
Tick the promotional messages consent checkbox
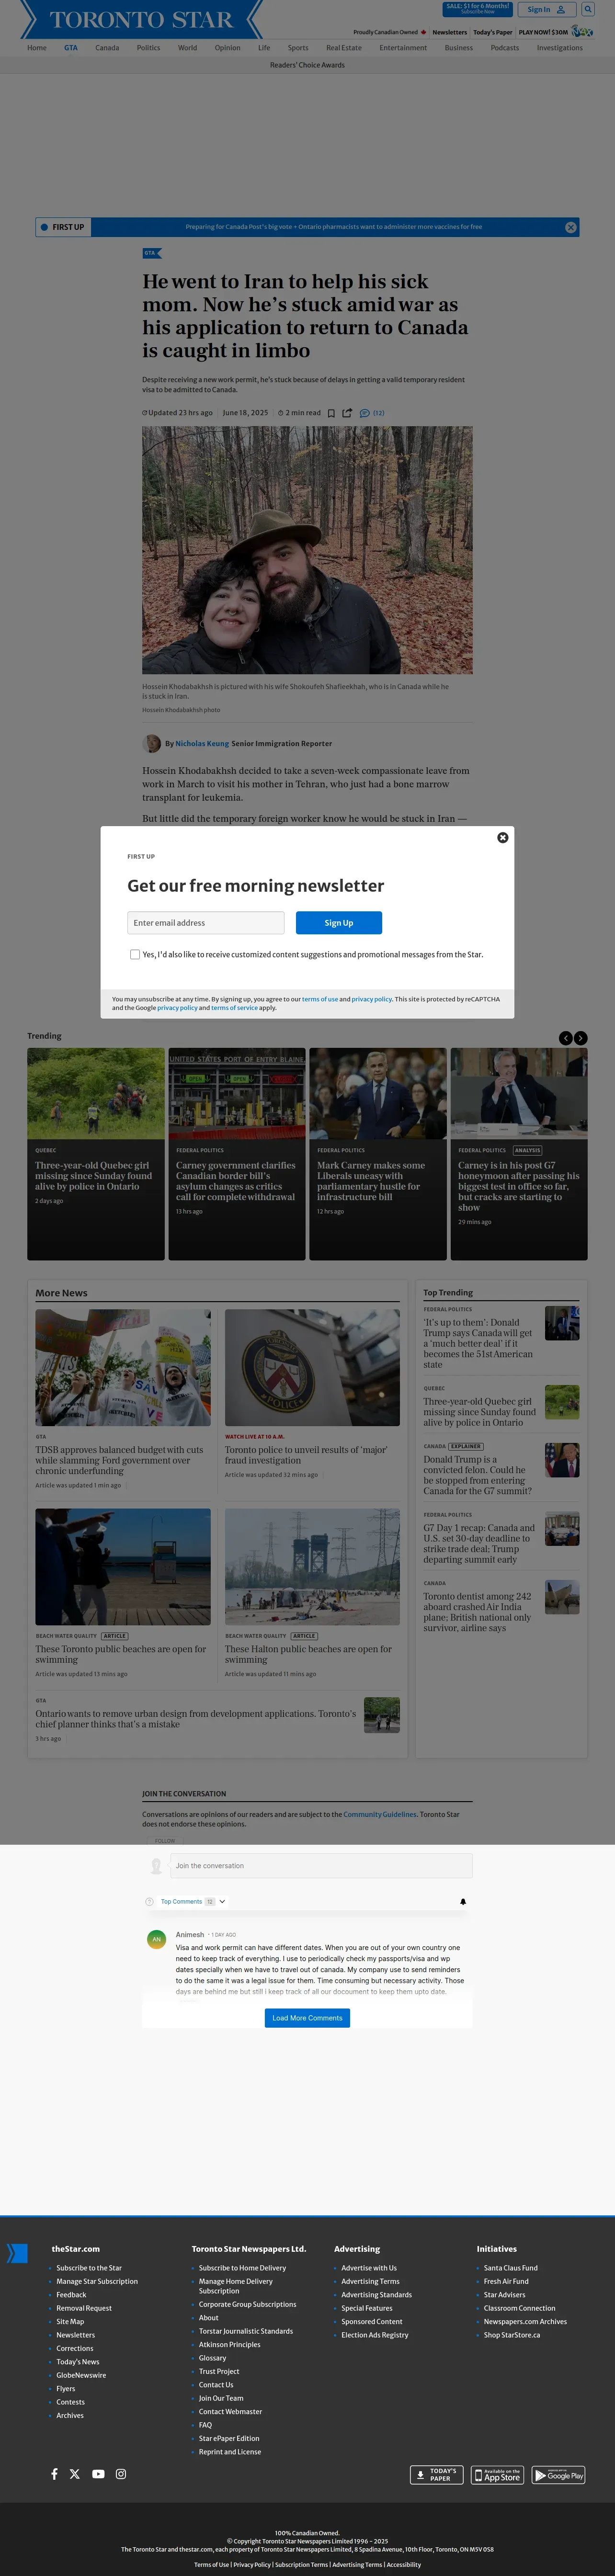point(135,954)
